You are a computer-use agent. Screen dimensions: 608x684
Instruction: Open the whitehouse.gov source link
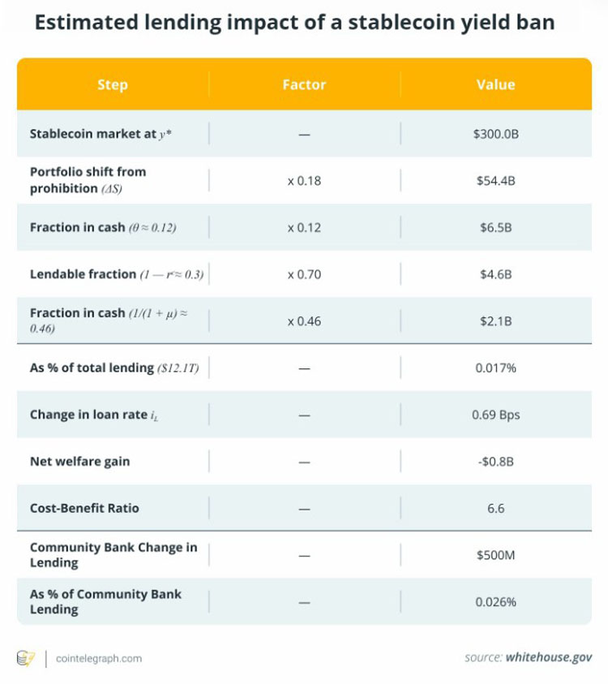click(548, 657)
